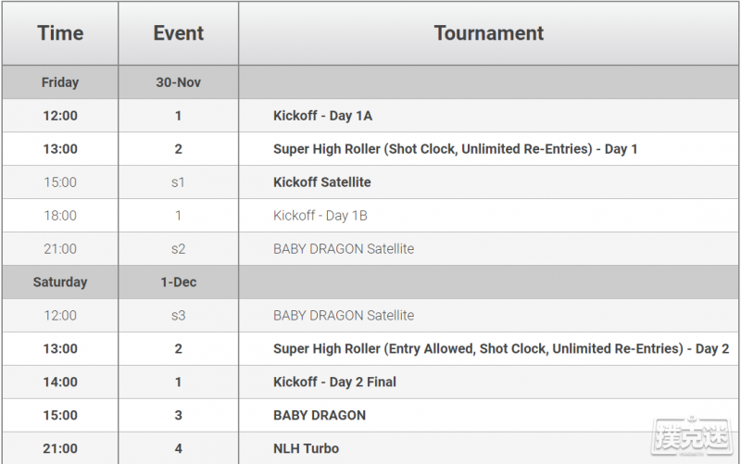The width and height of the screenshot is (741, 464).
Task: Select the BABY DRAGON event 3 name
Action: 320,415
